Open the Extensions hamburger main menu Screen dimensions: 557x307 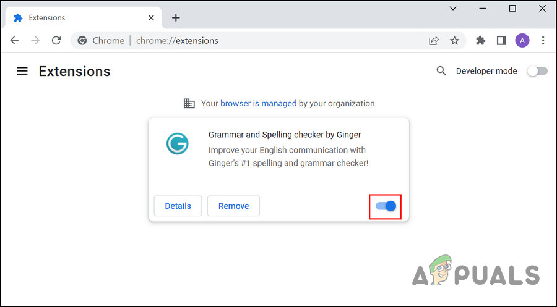[22, 71]
